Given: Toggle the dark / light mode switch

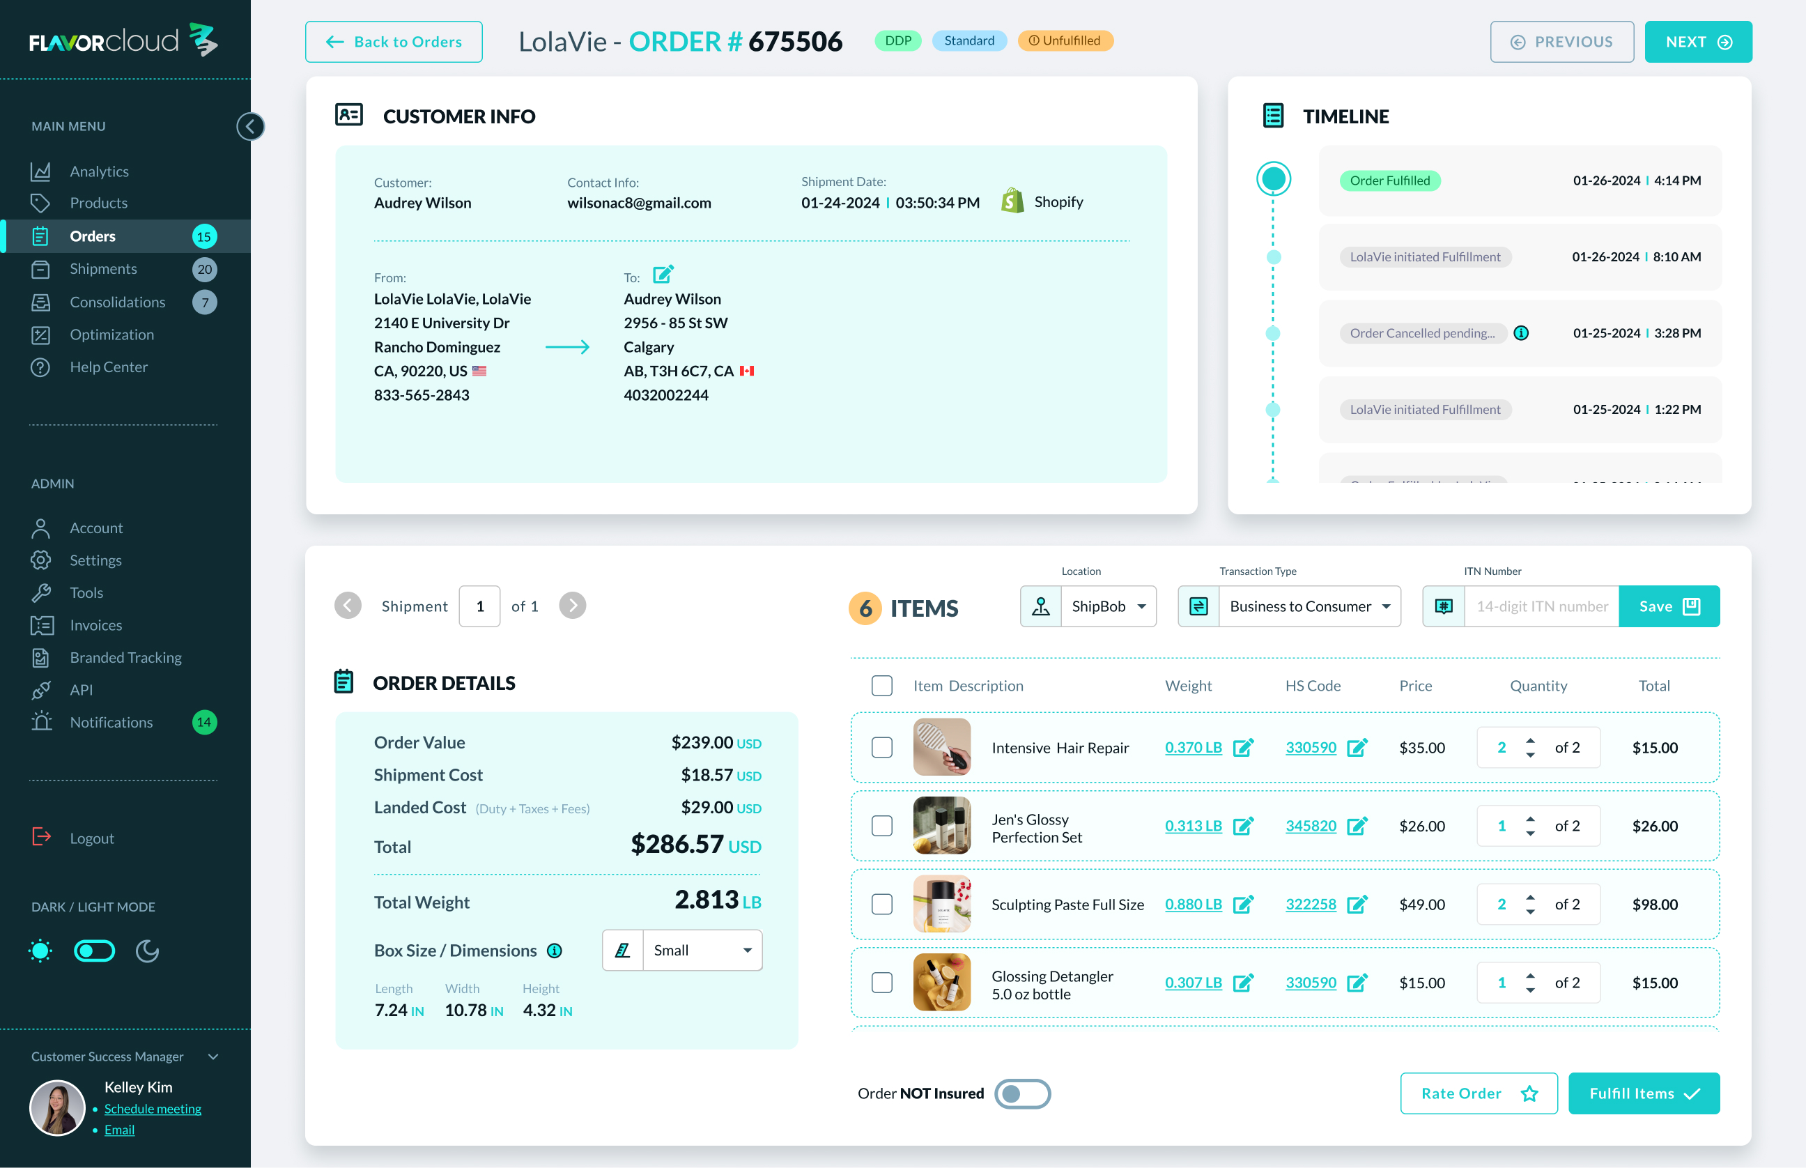Looking at the screenshot, I should [x=94, y=951].
